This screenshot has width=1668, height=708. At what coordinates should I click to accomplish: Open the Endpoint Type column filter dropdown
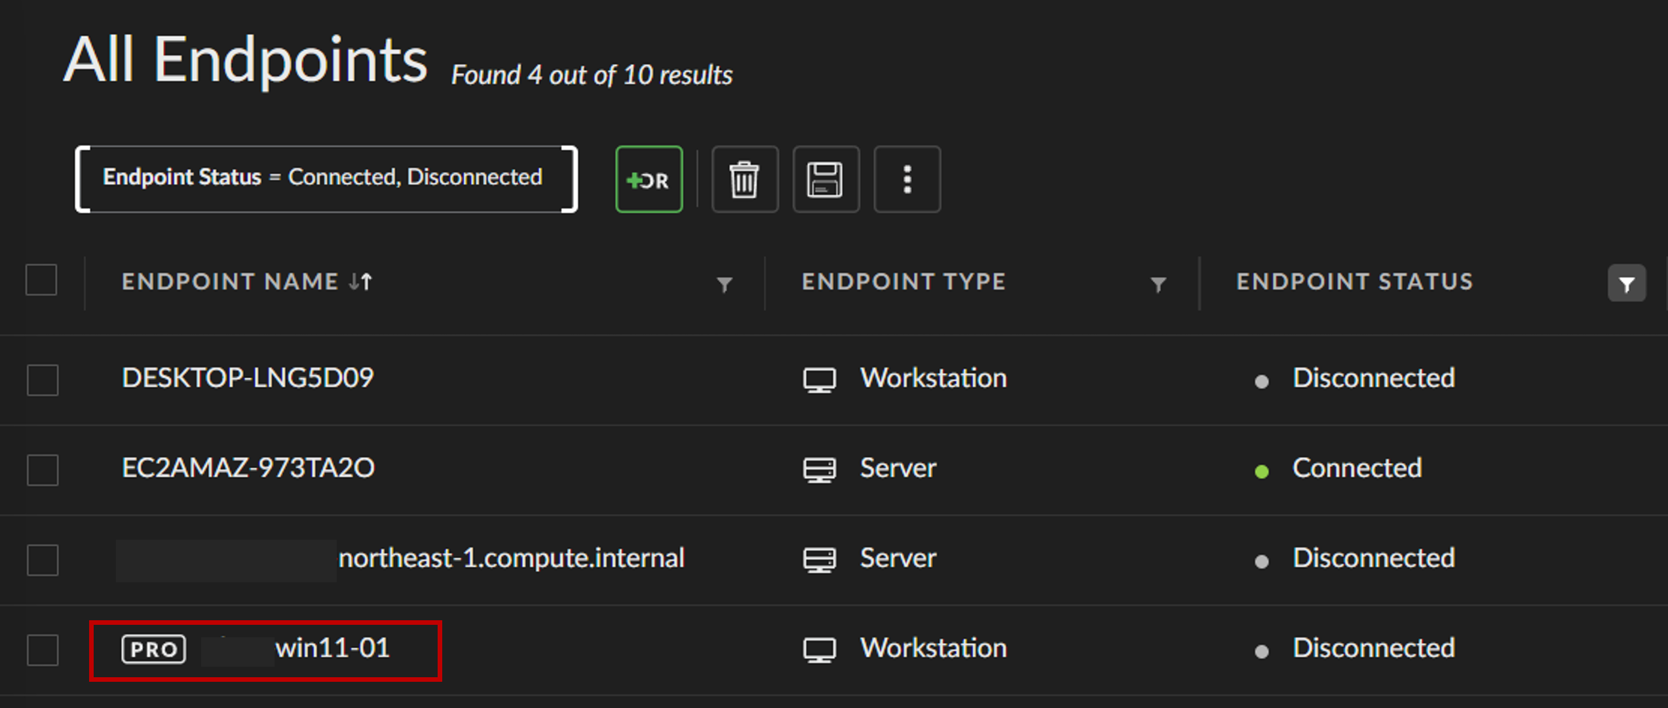tap(1158, 284)
